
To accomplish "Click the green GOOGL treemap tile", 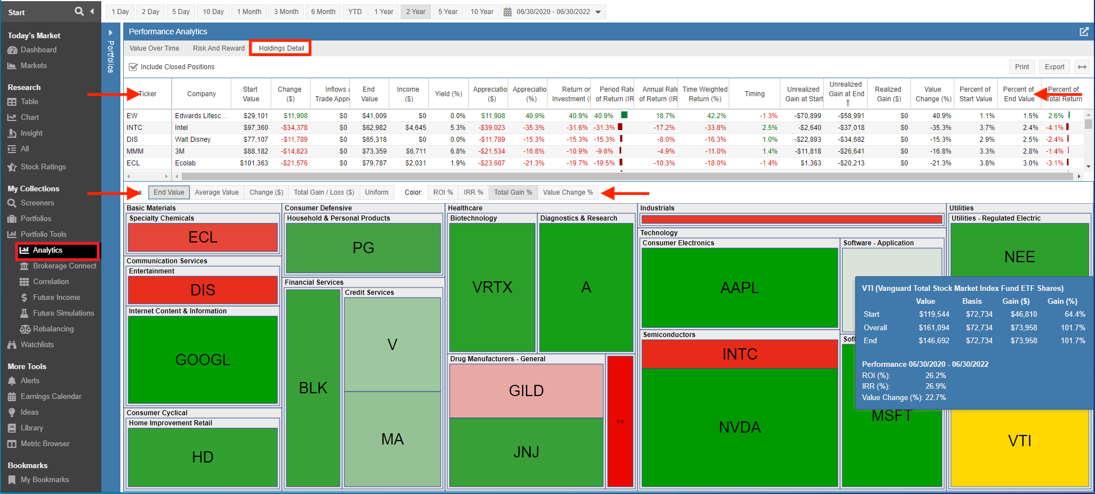I will [203, 360].
